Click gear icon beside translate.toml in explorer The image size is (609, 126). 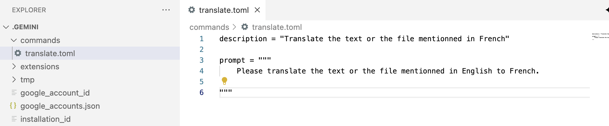click(18, 53)
